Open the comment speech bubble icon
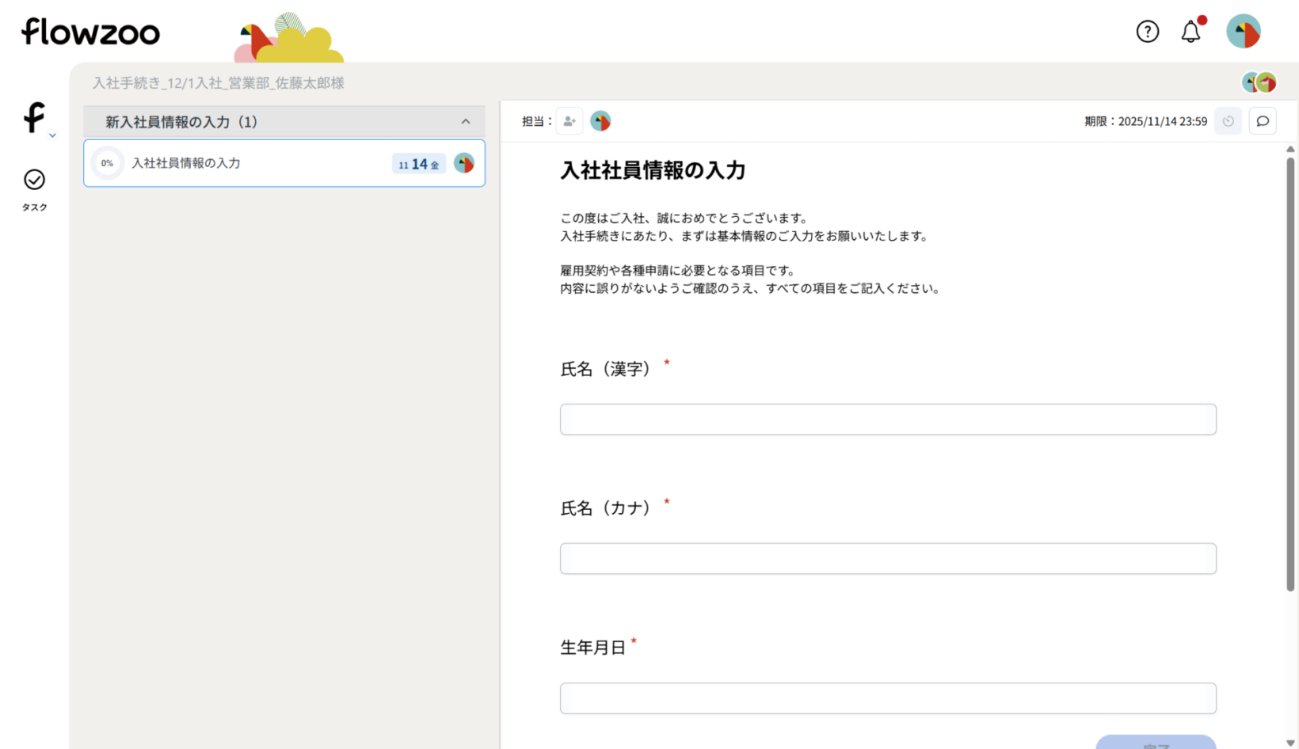This screenshot has height=749, width=1299. pos(1263,121)
